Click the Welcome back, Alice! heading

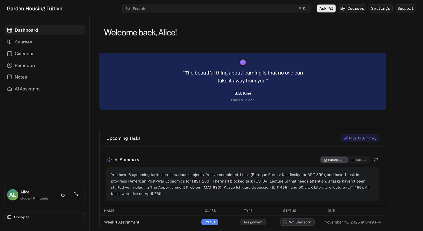[x=140, y=32]
